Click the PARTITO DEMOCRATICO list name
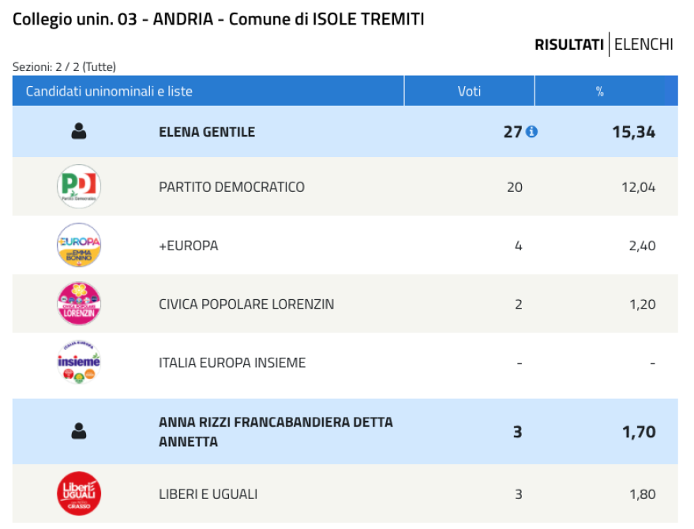694x529 pixels. pos(231,187)
